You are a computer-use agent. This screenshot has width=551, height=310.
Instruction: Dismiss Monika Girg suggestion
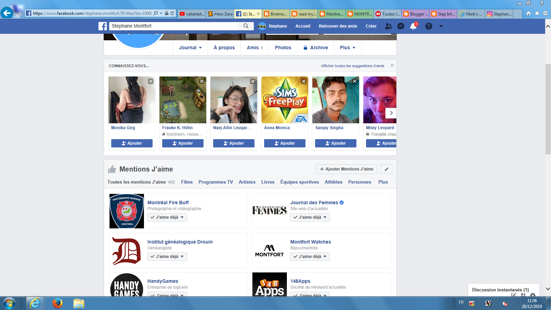point(151,81)
